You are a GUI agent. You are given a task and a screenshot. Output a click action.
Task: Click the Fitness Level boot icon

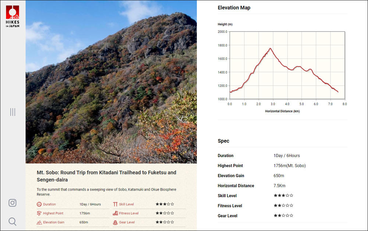pos(115,213)
